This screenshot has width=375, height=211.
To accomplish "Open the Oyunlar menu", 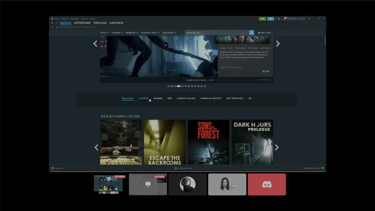I will click(84, 19).
